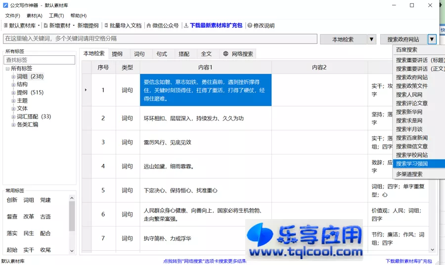Open dropdown arrow next to 本地检索 button
Viewport: 445px width, 265px height.
[x=371, y=39]
